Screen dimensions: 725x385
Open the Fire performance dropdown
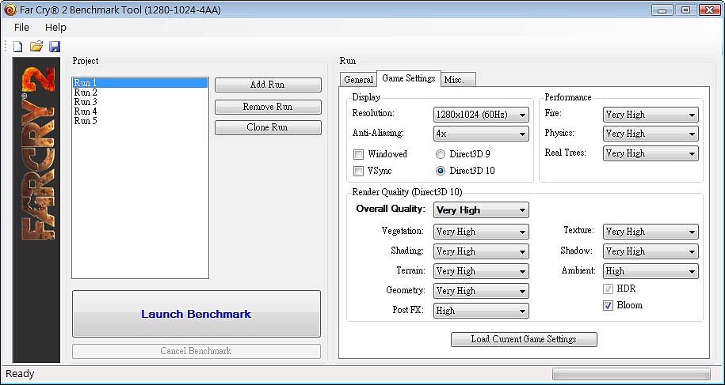pyautogui.click(x=651, y=115)
